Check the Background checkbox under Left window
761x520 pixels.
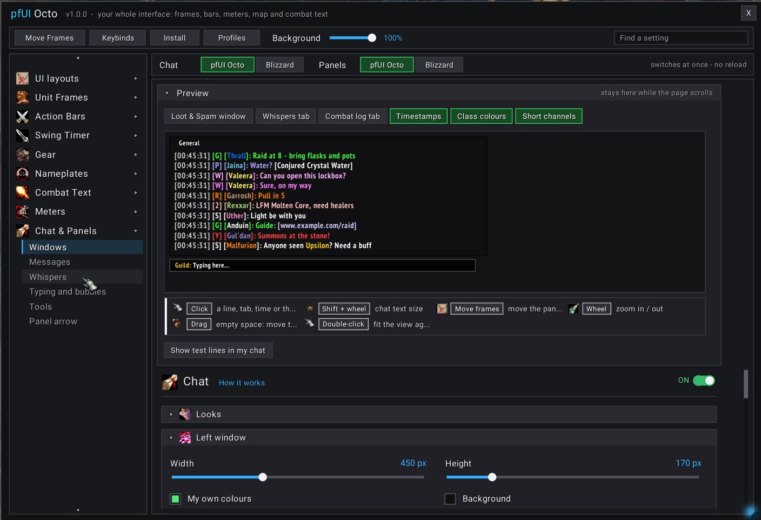point(450,499)
